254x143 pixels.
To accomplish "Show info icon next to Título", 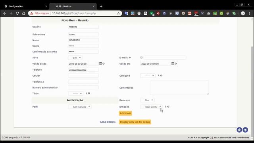I will (x=86, y=93).
